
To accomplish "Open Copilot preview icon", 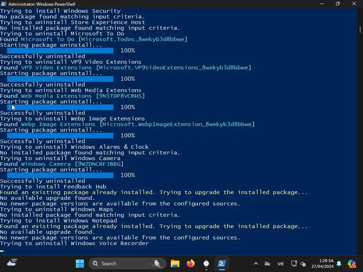I will 352,263.
